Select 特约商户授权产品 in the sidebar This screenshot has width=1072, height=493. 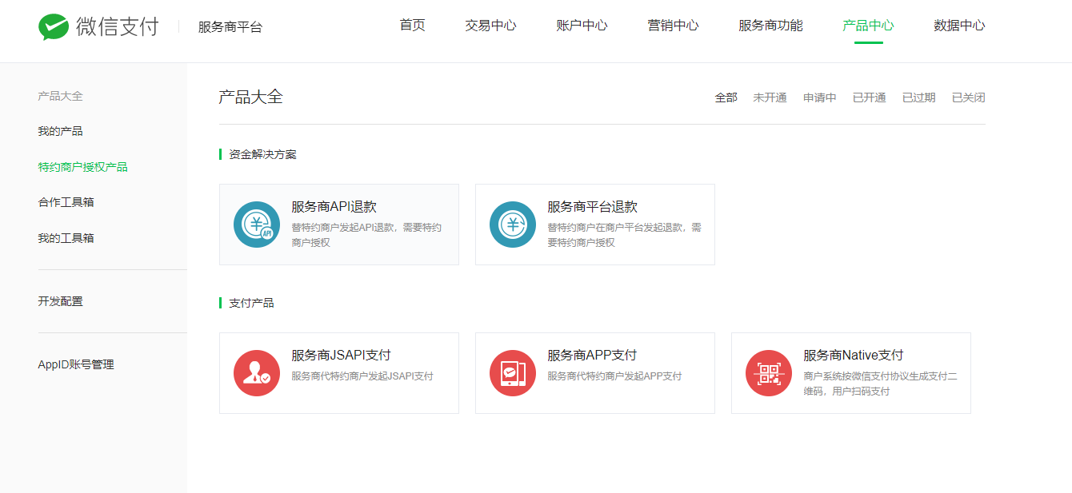82,167
